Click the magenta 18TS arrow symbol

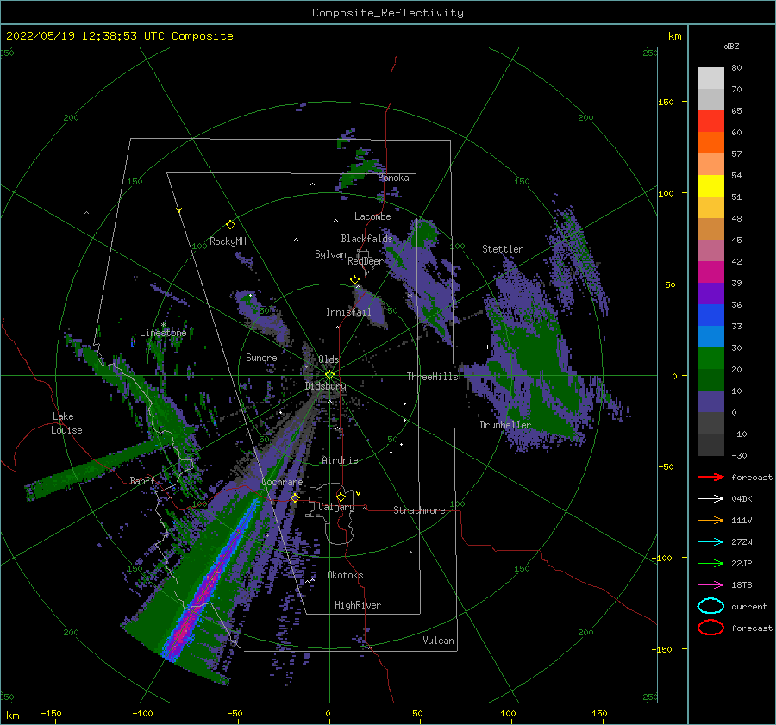(710, 585)
